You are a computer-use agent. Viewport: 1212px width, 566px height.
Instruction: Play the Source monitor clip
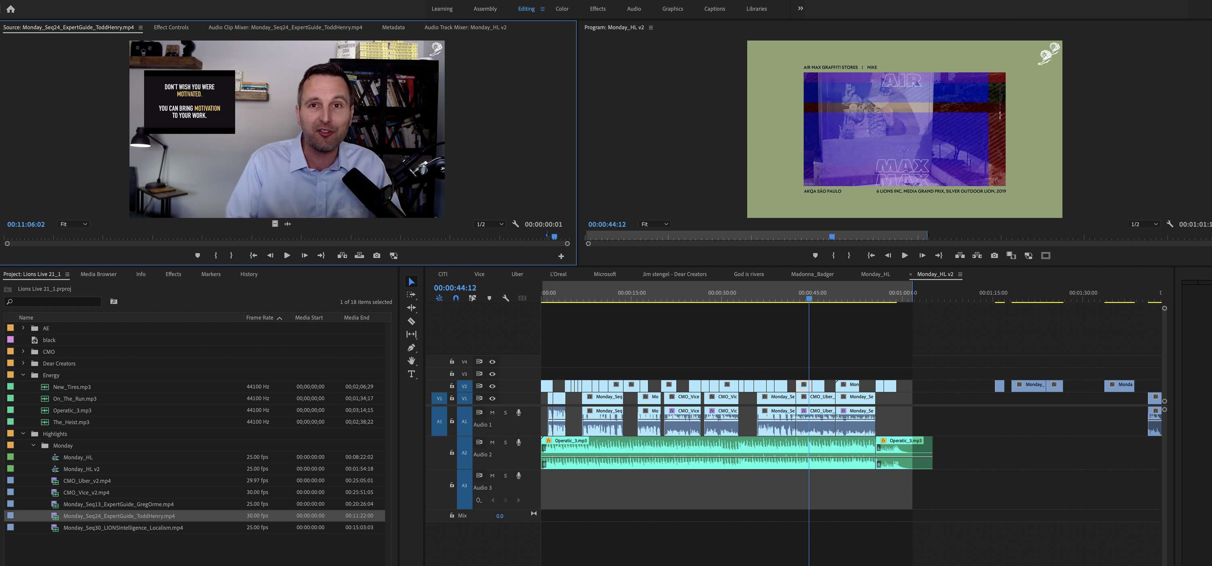[286, 255]
